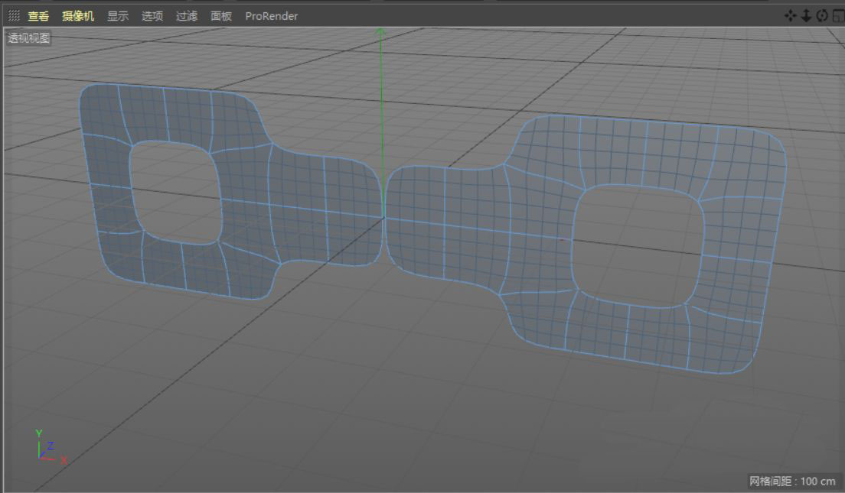The height and width of the screenshot is (493, 845).
Task: Click the camera orbit rotate icon
Action: point(822,15)
